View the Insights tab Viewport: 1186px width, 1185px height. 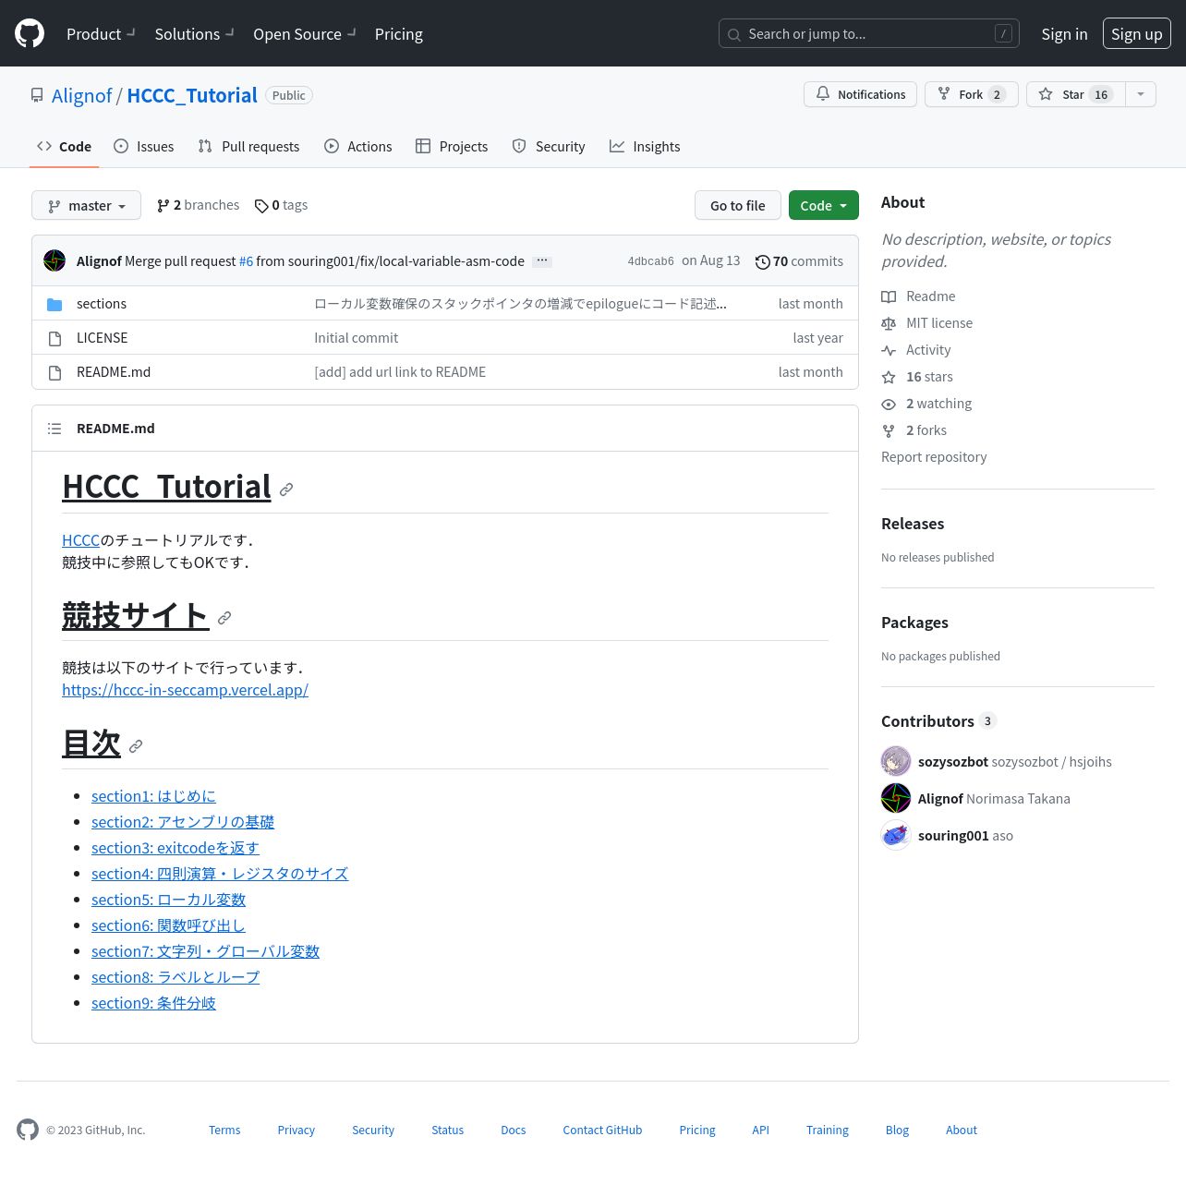645,146
